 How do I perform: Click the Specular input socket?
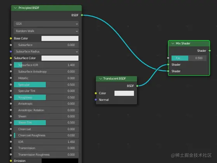click(11, 84)
